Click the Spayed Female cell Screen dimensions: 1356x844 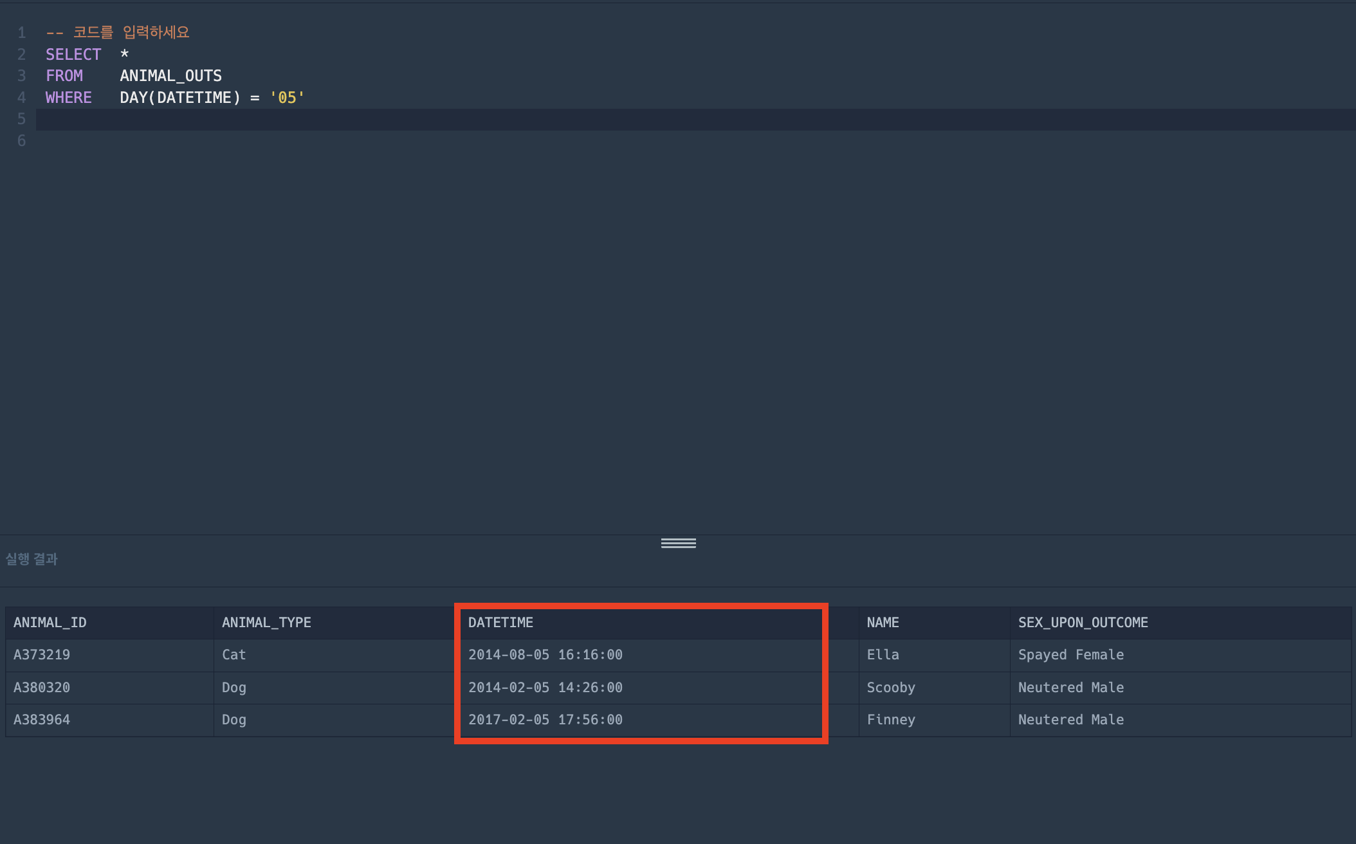coord(1070,655)
